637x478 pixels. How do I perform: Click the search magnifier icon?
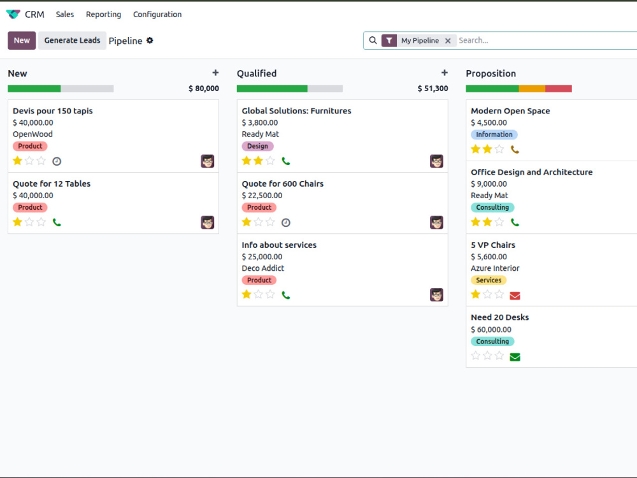pyautogui.click(x=373, y=40)
